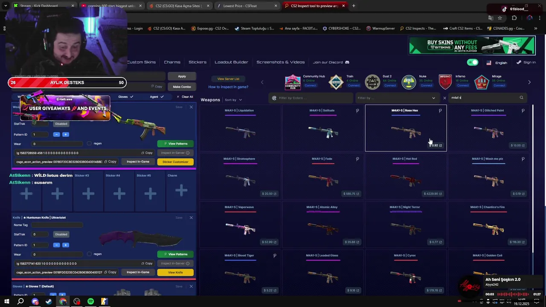546x307 pixels.
Task: Select the Mirage map badge icon
Action: point(482,82)
